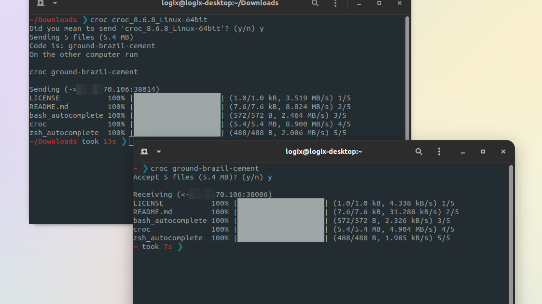Click scrollbar of the front terminal
The width and height of the screenshot is (542, 304).
[511, 234]
